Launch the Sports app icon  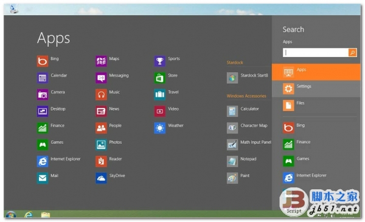click(x=159, y=61)
